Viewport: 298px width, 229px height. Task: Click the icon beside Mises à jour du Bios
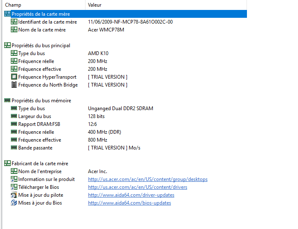[14, 203]
